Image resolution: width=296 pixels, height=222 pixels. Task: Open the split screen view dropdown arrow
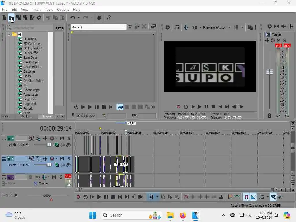tap(200, 27)
